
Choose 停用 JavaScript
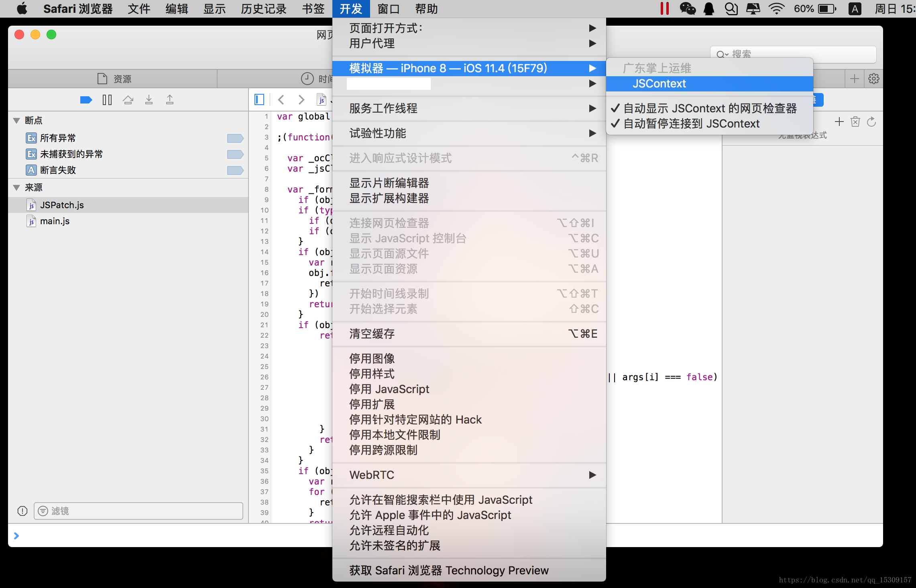coord(469,389)
